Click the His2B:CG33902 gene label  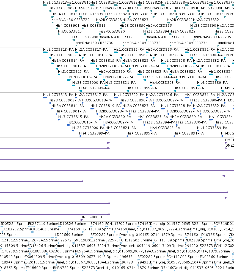click(61, 8)
